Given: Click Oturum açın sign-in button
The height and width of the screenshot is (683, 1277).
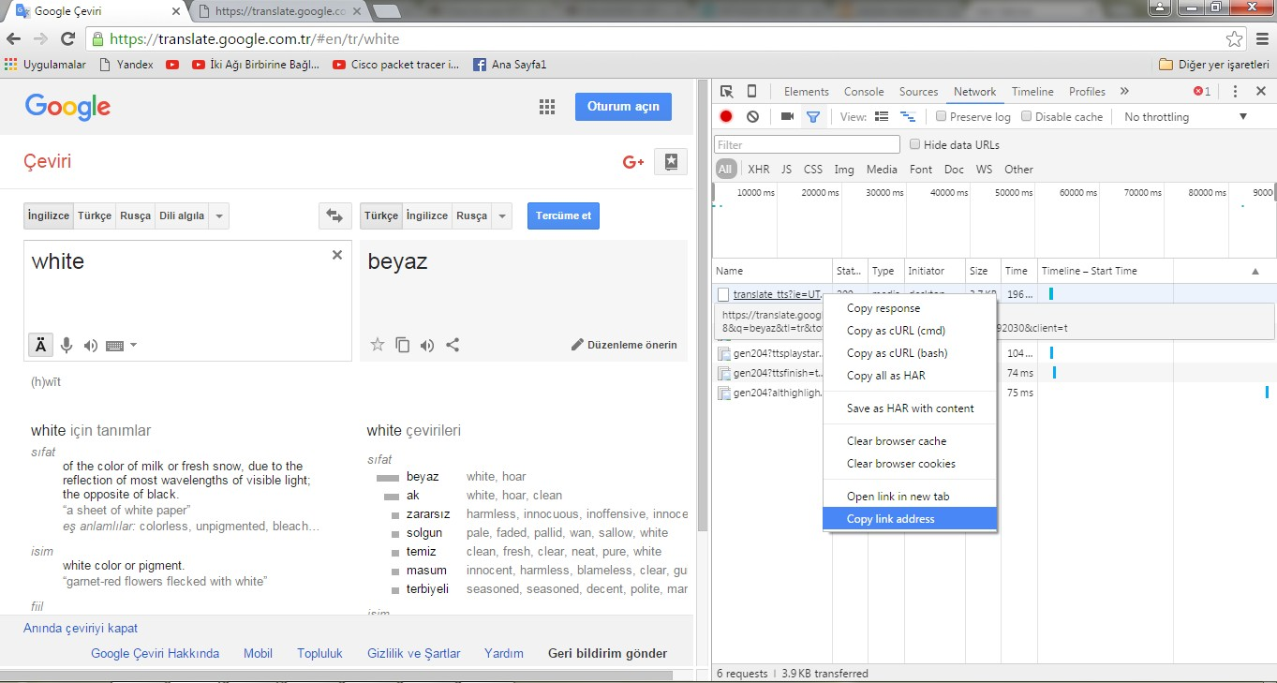Looking at the screenshot, I should point(623,106).
